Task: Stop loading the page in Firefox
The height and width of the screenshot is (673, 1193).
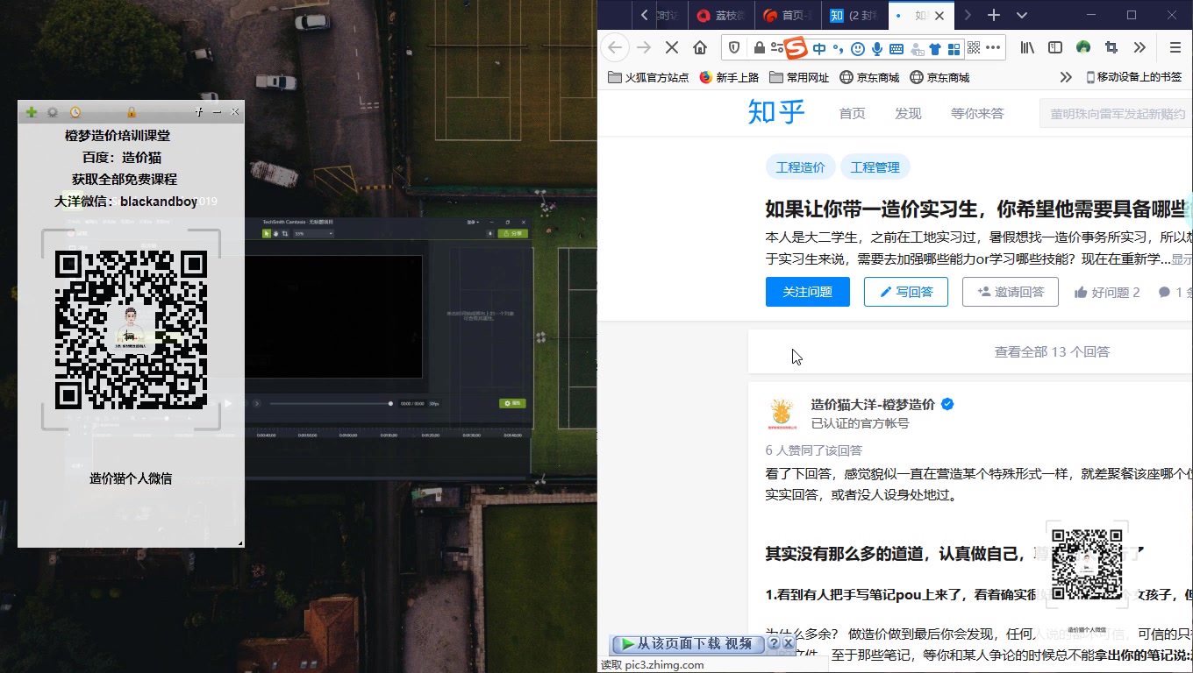Action: click(x=672, y=47)
